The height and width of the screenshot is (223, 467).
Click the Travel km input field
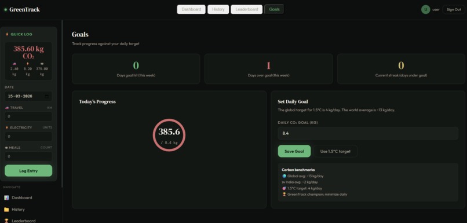[28, 116]
